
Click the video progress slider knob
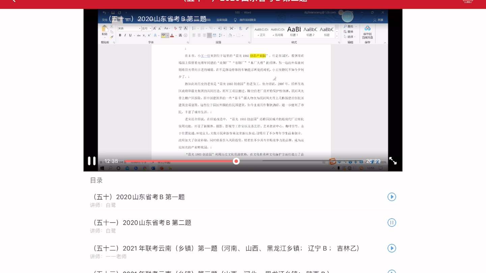pos(236,161)
